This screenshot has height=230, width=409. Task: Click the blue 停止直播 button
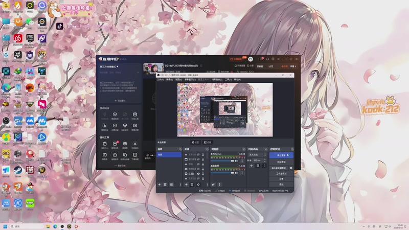[x=281, y=155]
